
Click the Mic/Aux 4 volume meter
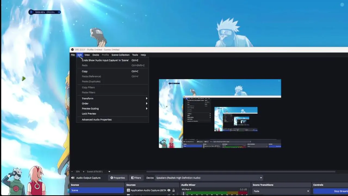tap(216, 193)
